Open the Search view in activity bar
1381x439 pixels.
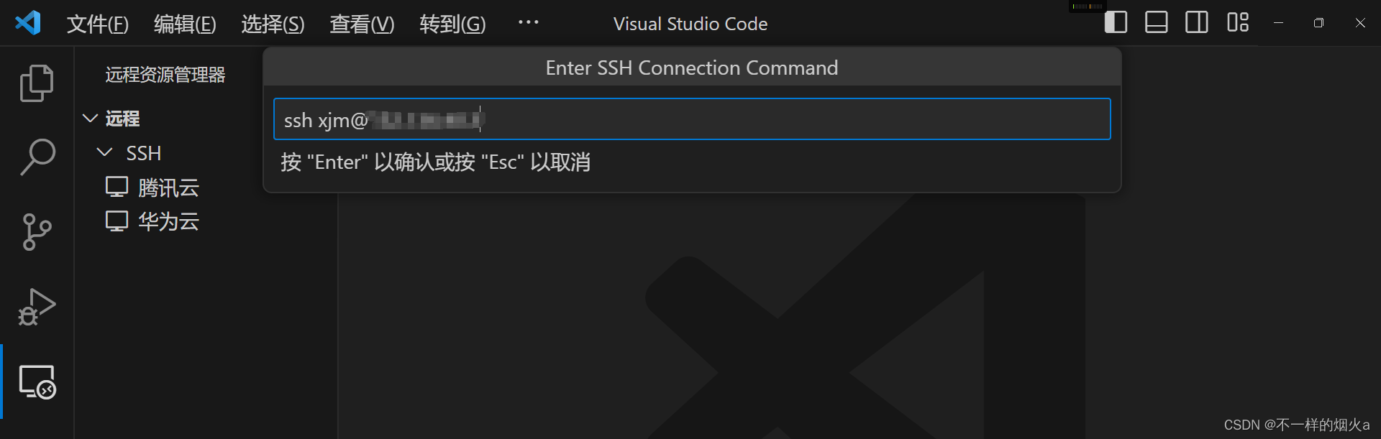37,157
